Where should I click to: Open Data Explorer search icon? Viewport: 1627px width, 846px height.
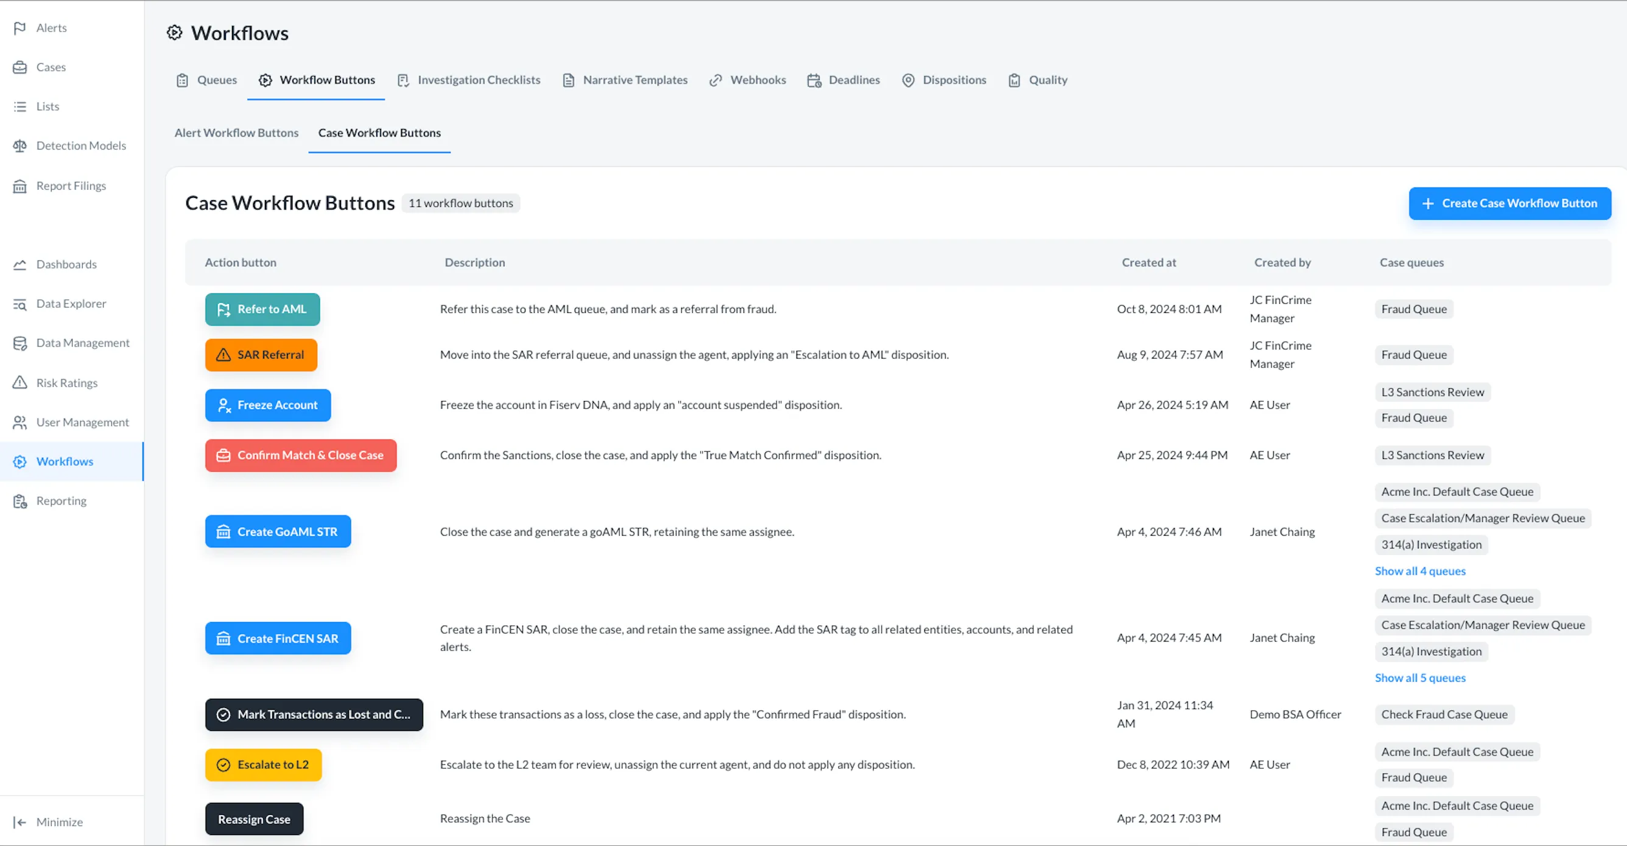click(x=19, y=304)
